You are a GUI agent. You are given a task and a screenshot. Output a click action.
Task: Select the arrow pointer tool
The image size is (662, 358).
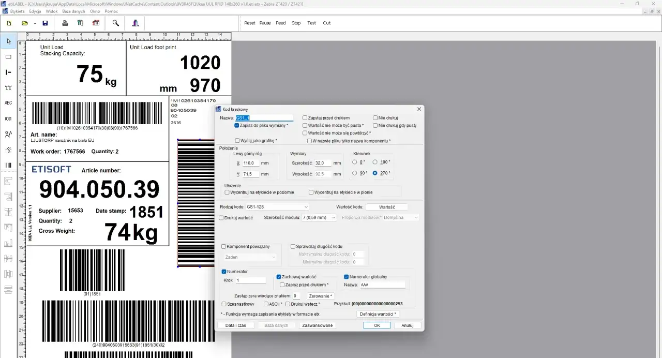(x=8, y=41)
